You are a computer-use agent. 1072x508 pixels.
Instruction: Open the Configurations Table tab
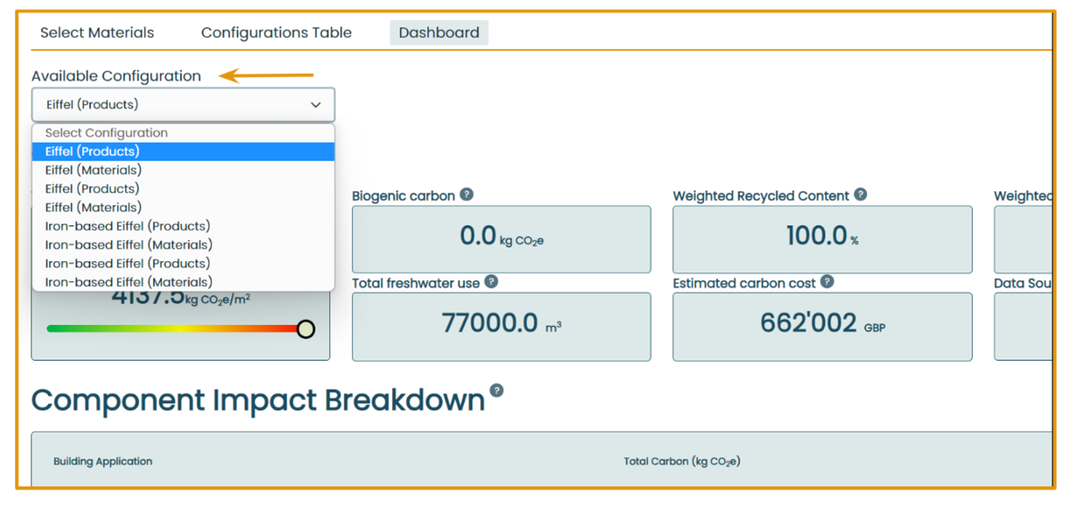tap(276, 33)
